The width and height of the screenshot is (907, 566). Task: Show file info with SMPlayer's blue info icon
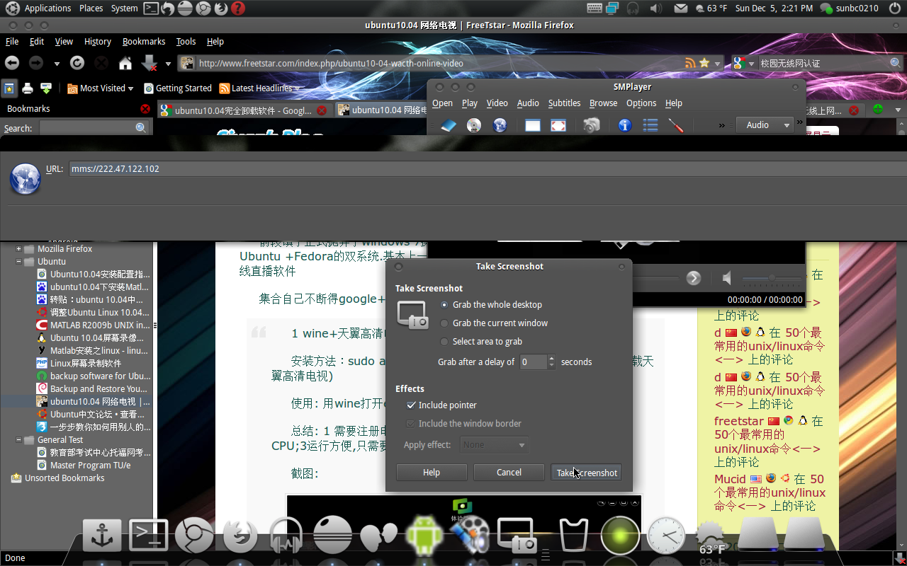click(625, 125)
